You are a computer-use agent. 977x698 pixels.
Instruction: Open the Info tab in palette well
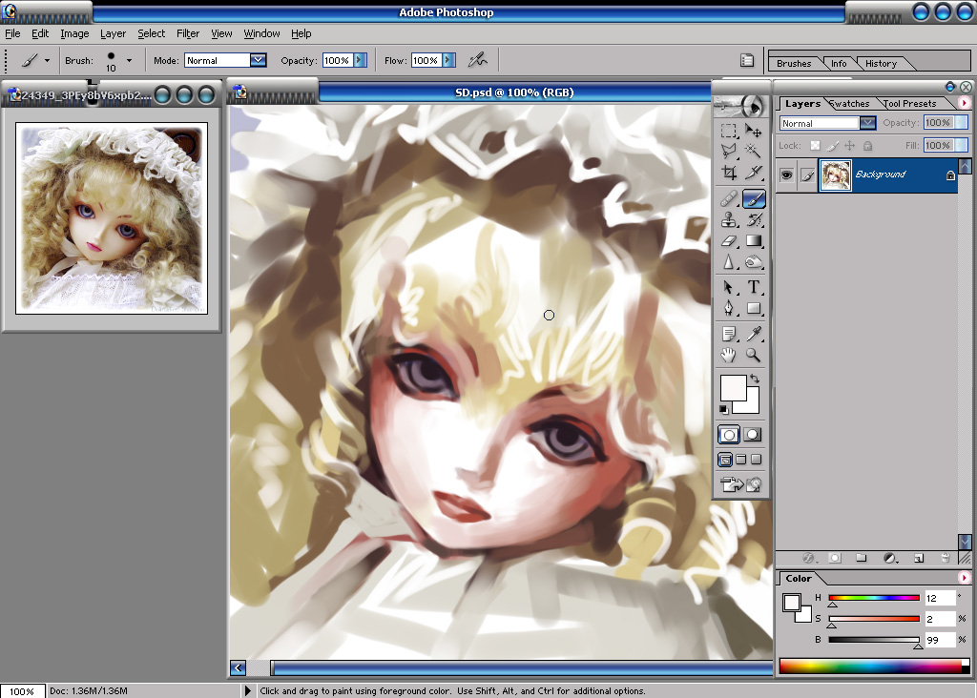click(839, 63)
